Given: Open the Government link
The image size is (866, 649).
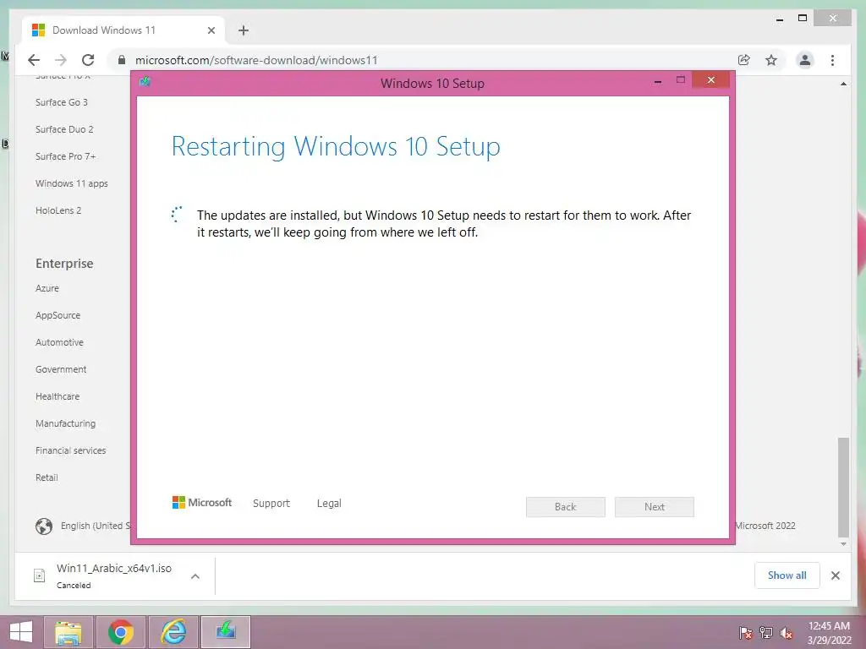Looking at the screenshot, I should (61, 369).
